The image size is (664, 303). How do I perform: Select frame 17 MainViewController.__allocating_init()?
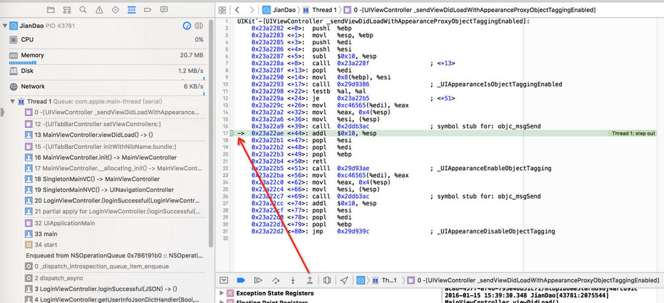click(114, 168)
